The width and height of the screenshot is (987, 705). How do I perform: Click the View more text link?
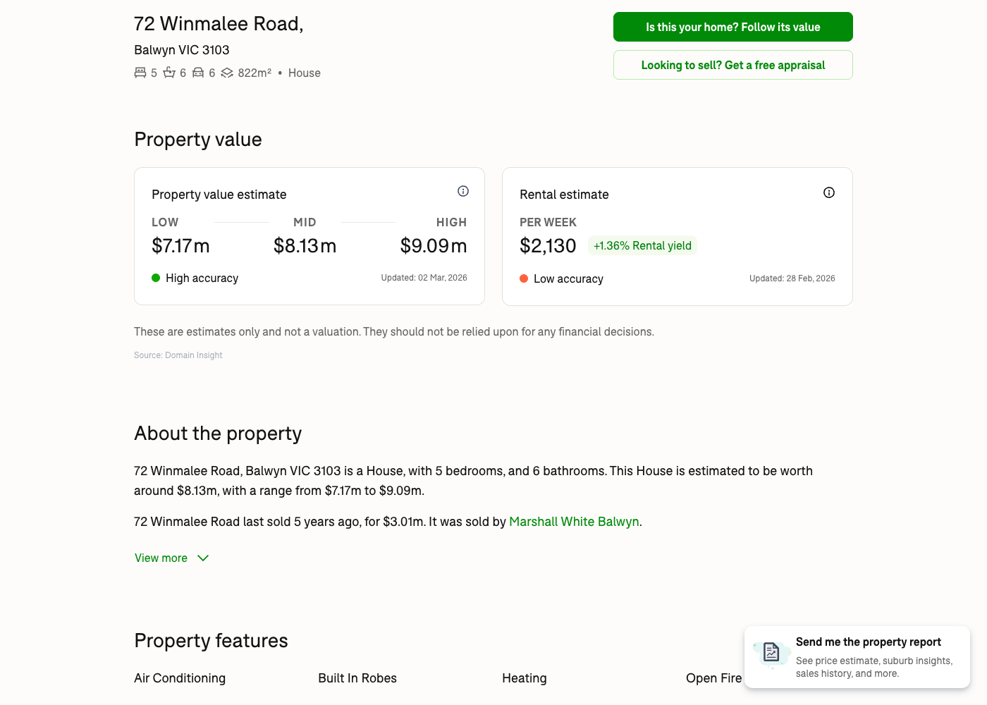point(161,558)
